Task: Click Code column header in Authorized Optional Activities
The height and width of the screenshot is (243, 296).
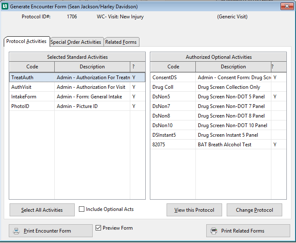Action: [x=173, y=67]
